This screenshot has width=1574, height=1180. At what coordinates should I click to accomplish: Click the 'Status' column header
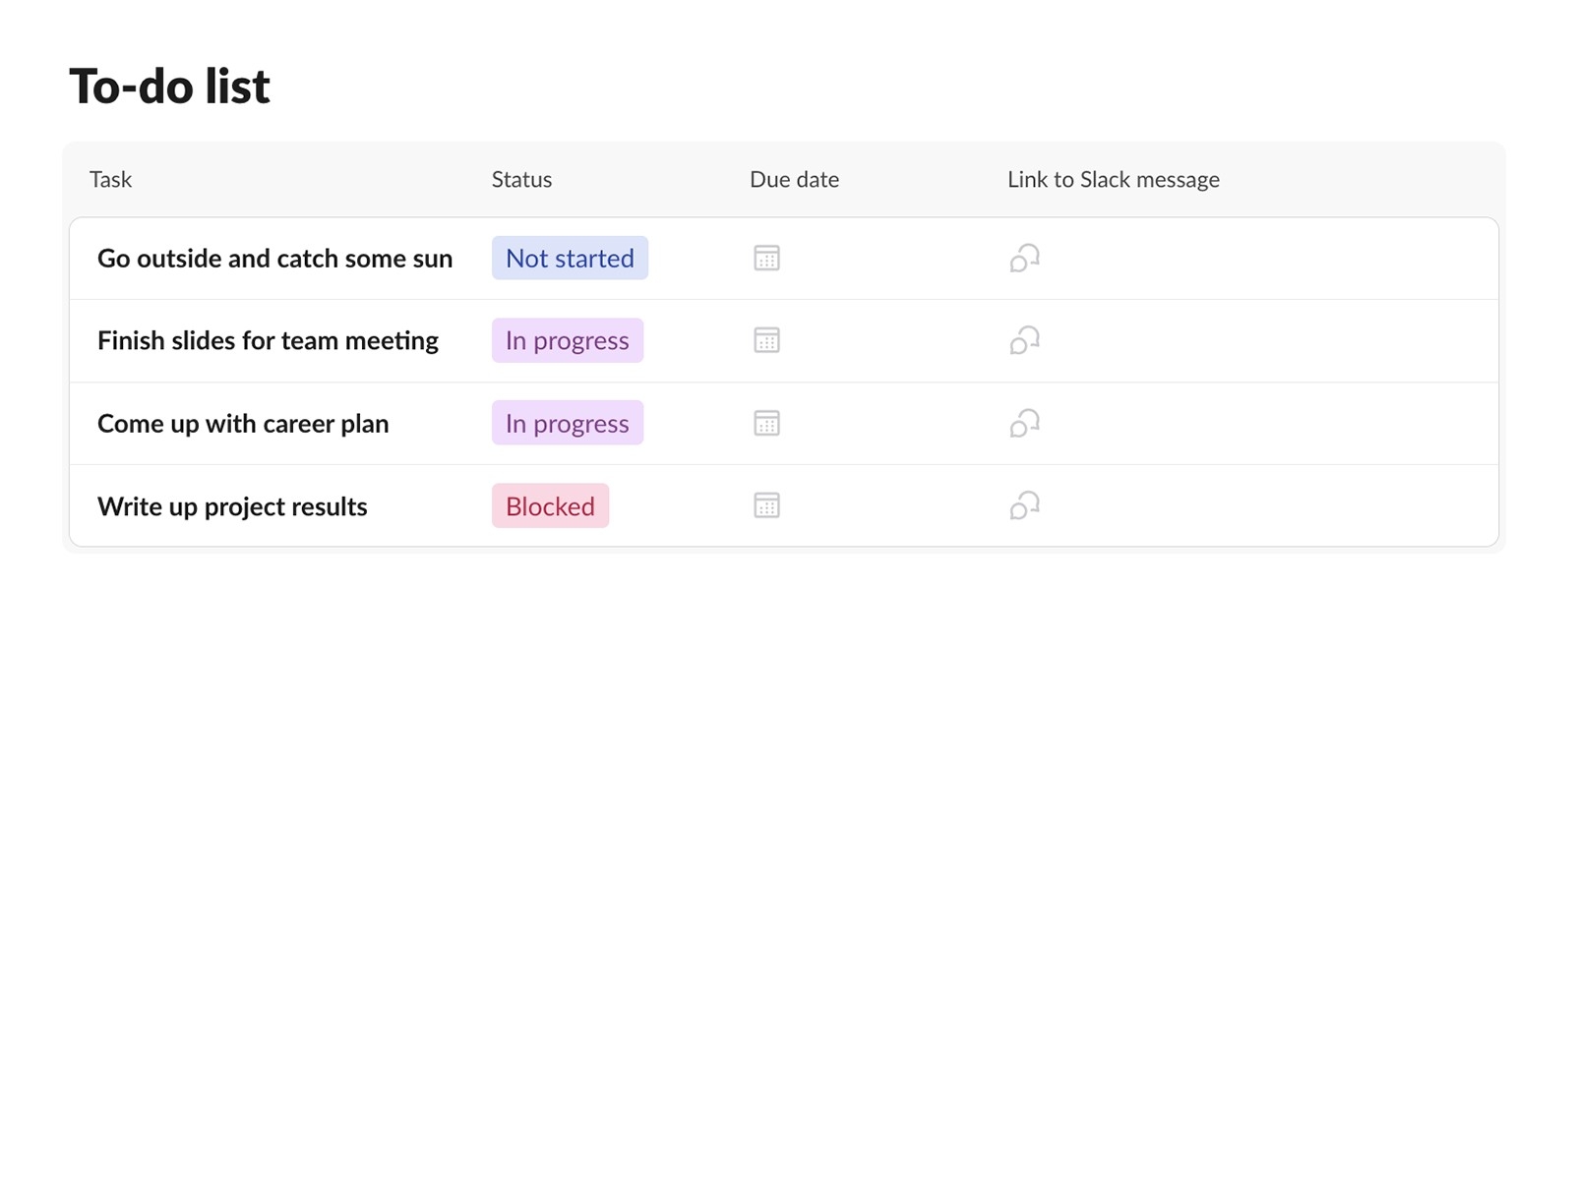tap(521, 179)
